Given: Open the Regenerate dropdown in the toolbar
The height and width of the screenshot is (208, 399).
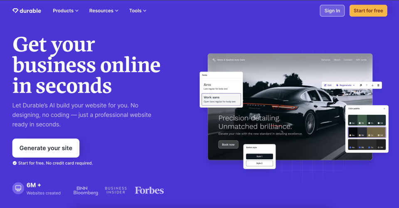Looking at the screenshot, I should pyautogui.click(x=345, y=85).
